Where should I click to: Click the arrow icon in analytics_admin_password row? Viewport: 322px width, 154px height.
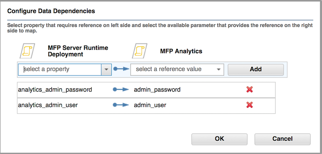121,90
